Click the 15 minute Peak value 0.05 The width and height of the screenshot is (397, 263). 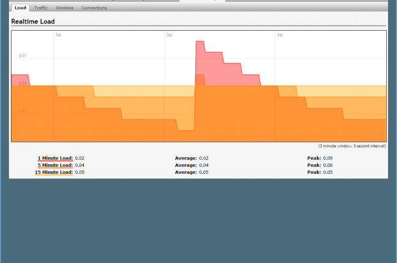pos(328,173)
